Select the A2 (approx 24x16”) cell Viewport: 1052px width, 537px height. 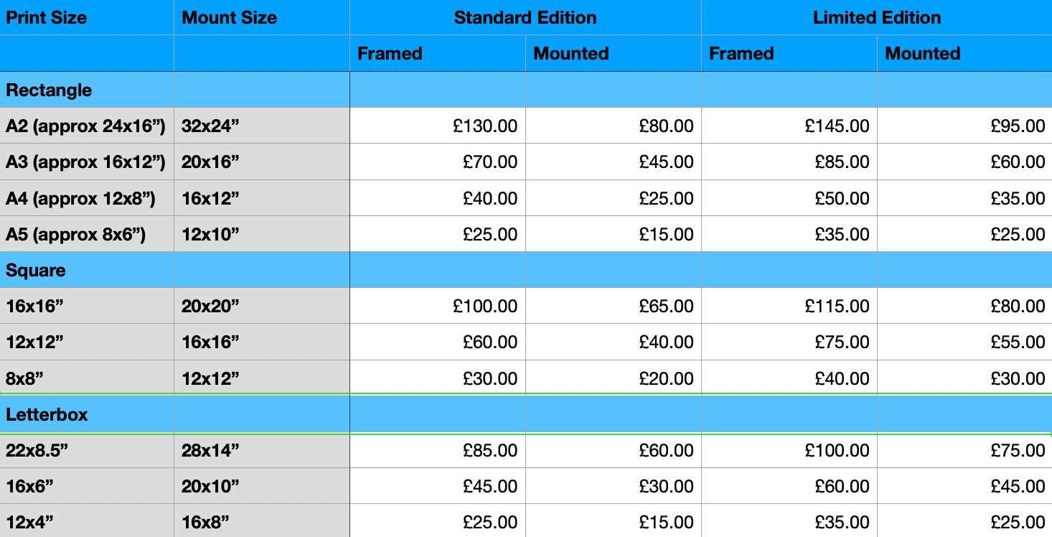click(87, 126)
